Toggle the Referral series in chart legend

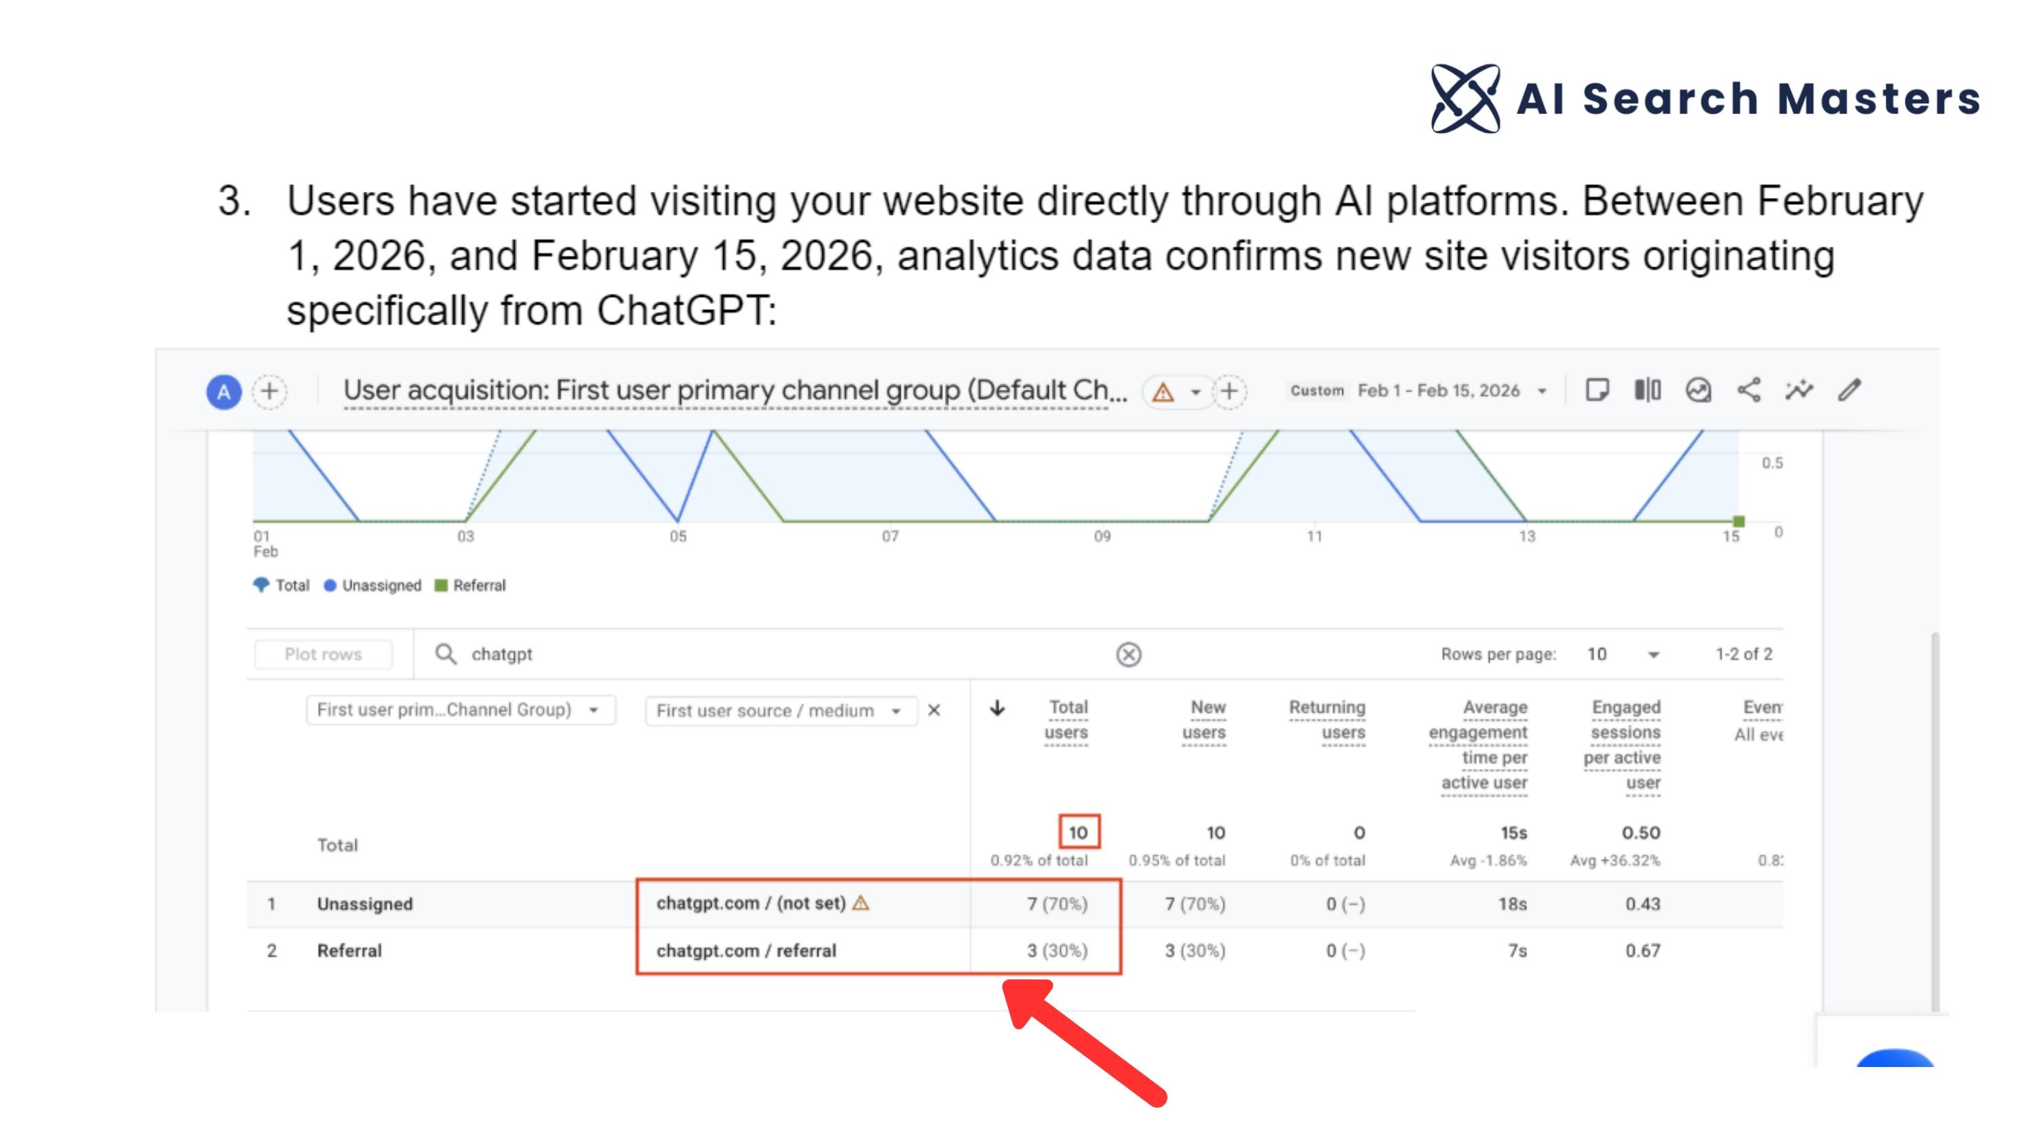[x=470, y=585]
